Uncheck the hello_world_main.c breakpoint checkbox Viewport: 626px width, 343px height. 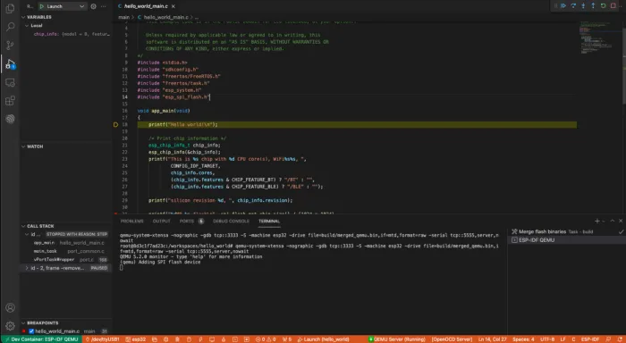31,331
